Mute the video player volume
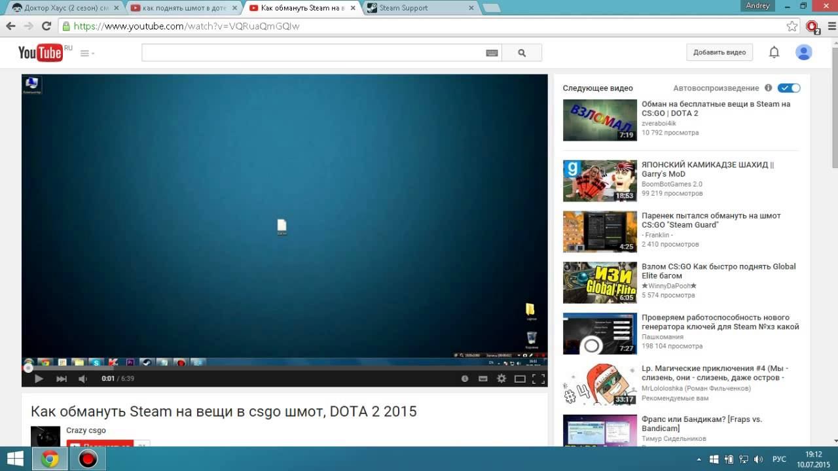The height and width of the screenshot is (471, 838). click(x=82, y=378)
